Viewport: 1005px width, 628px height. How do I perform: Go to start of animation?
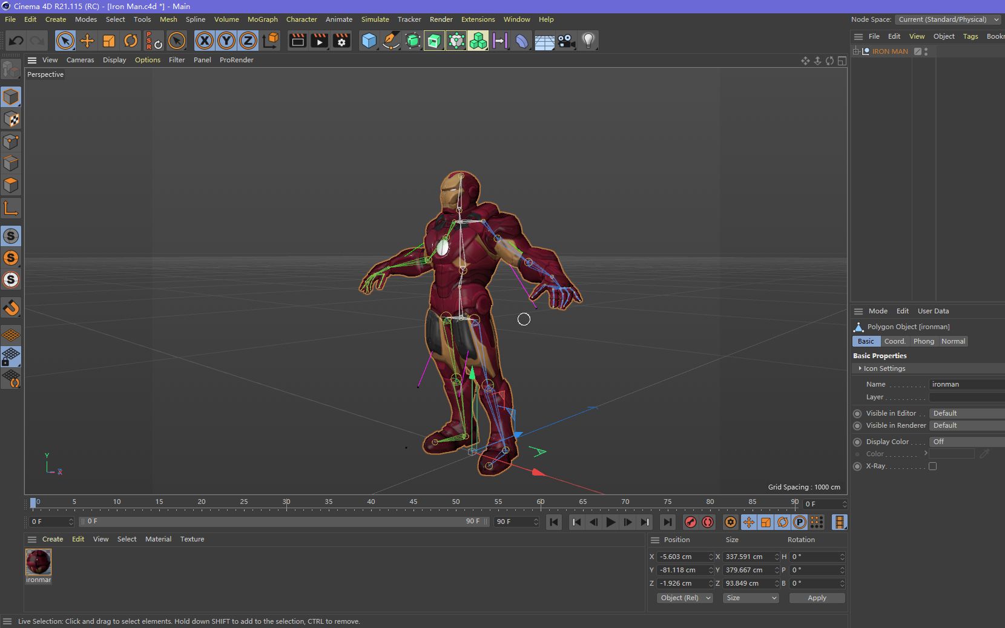554,522
